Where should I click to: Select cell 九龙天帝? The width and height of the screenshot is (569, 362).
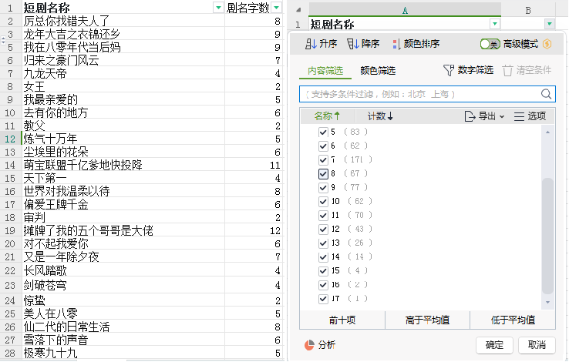(123, 74)
